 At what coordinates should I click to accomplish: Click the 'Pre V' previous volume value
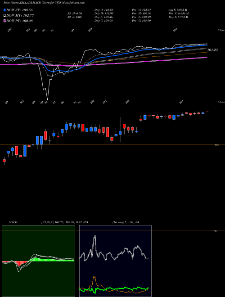179,13
